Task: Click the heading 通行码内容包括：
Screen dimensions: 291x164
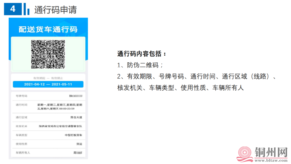Action: coord(142,54)
